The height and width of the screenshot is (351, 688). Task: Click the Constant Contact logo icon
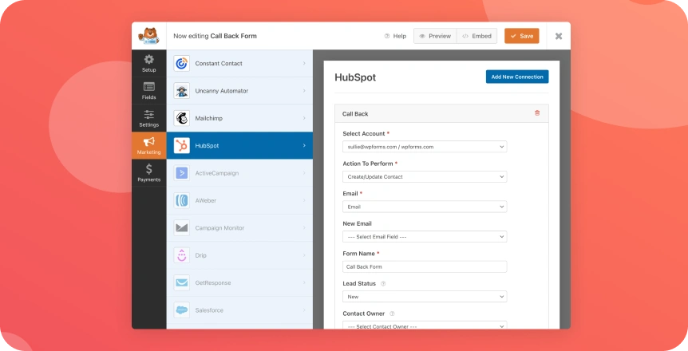[x=182, y=63]
